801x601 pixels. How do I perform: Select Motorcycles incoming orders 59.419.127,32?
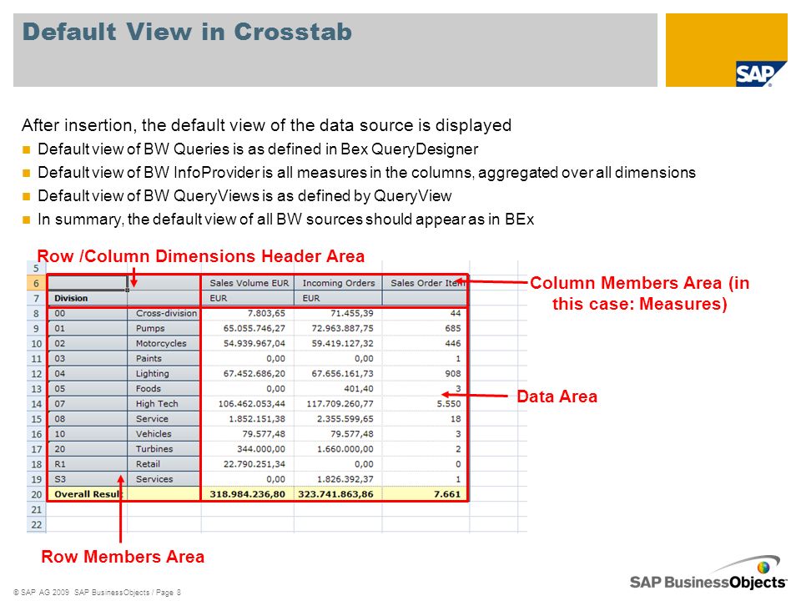[x=338, y=343]
